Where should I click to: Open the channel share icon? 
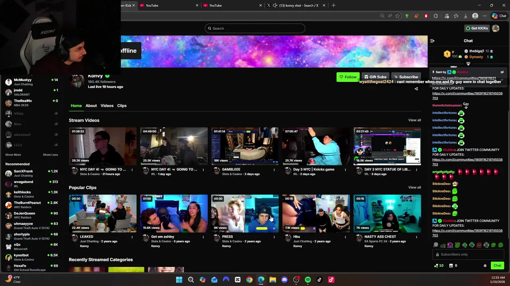(416, 89)
